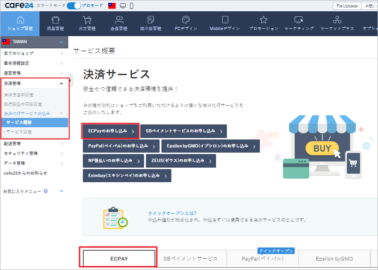Viewport: 378px width, 270px height.
Task: Select サービス設定 menu item
Action: tap(19, 132)
